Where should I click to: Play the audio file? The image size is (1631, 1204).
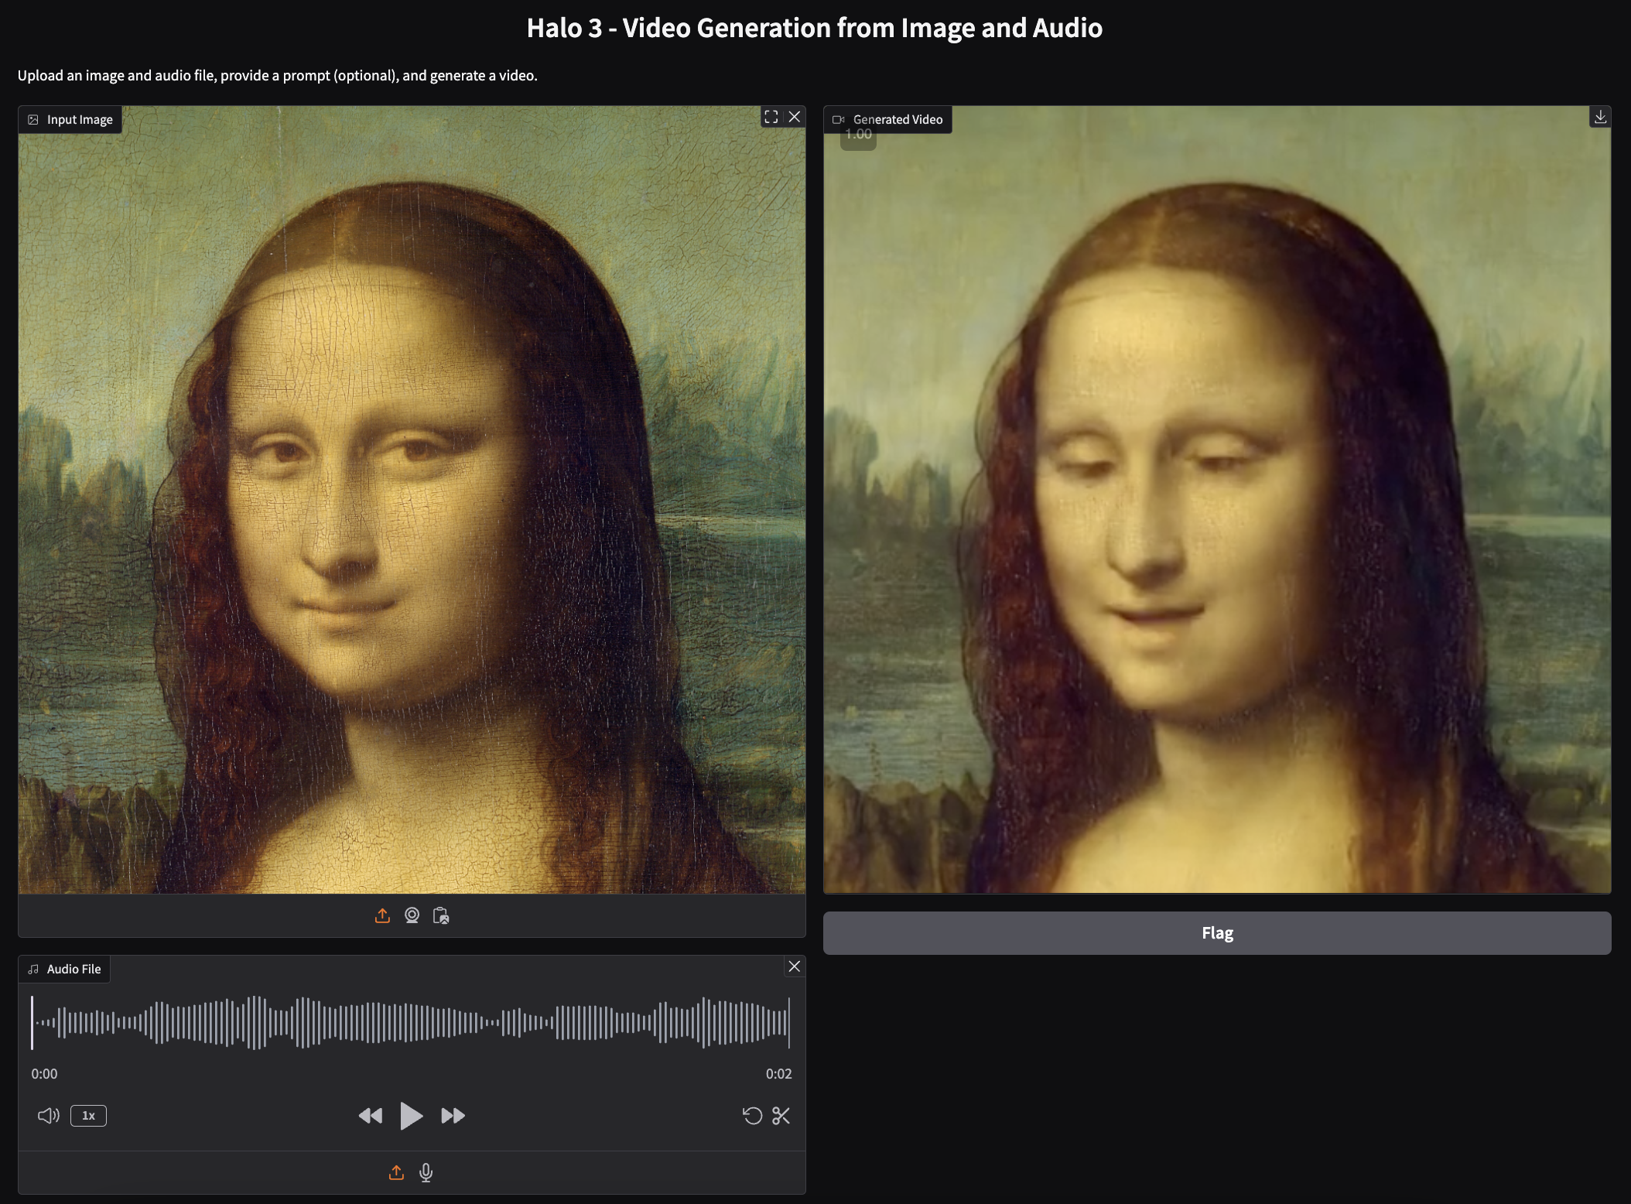411,1116
